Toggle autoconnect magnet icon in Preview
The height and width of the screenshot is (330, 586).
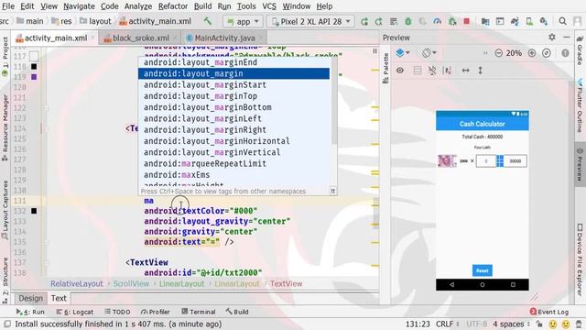(432, 70)
